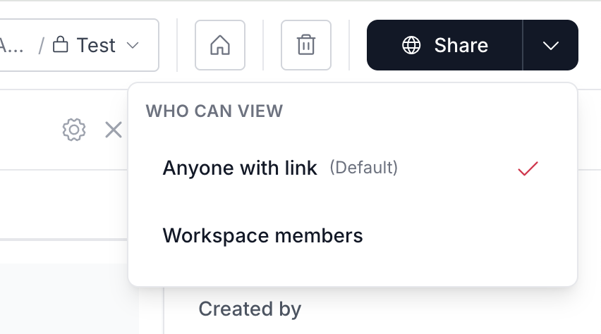This screenshot has width=601, height=334.
Task: Click the Test page name
Action: point(96,46)
